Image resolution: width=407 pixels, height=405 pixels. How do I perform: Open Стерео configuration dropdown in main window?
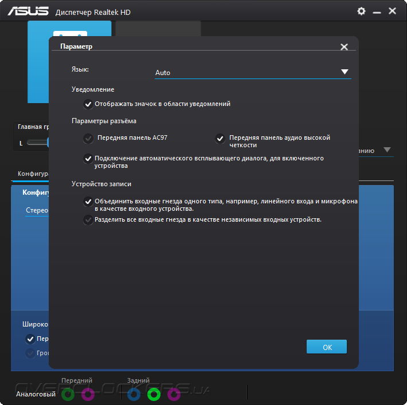point(37,210)
